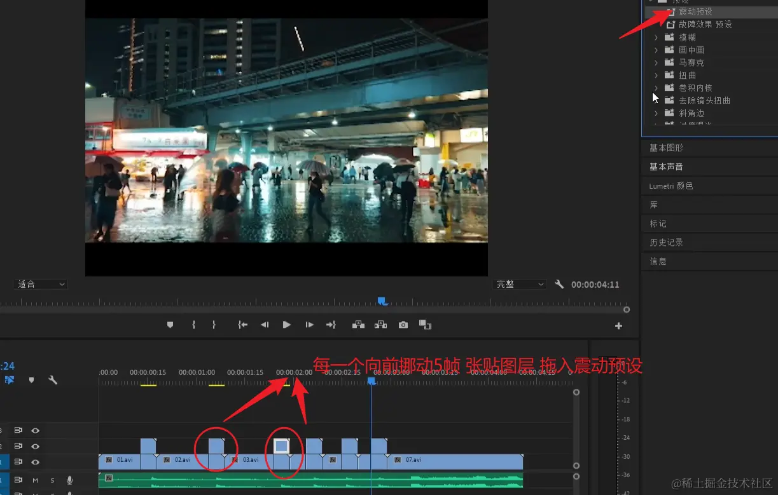Screen dimensions: 778x495
Task: Solo audio track A1 with S
Action: (x=53, y=480)
